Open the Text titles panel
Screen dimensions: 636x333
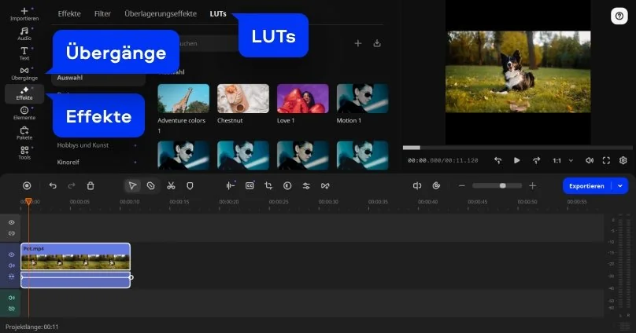pos(24,53)
